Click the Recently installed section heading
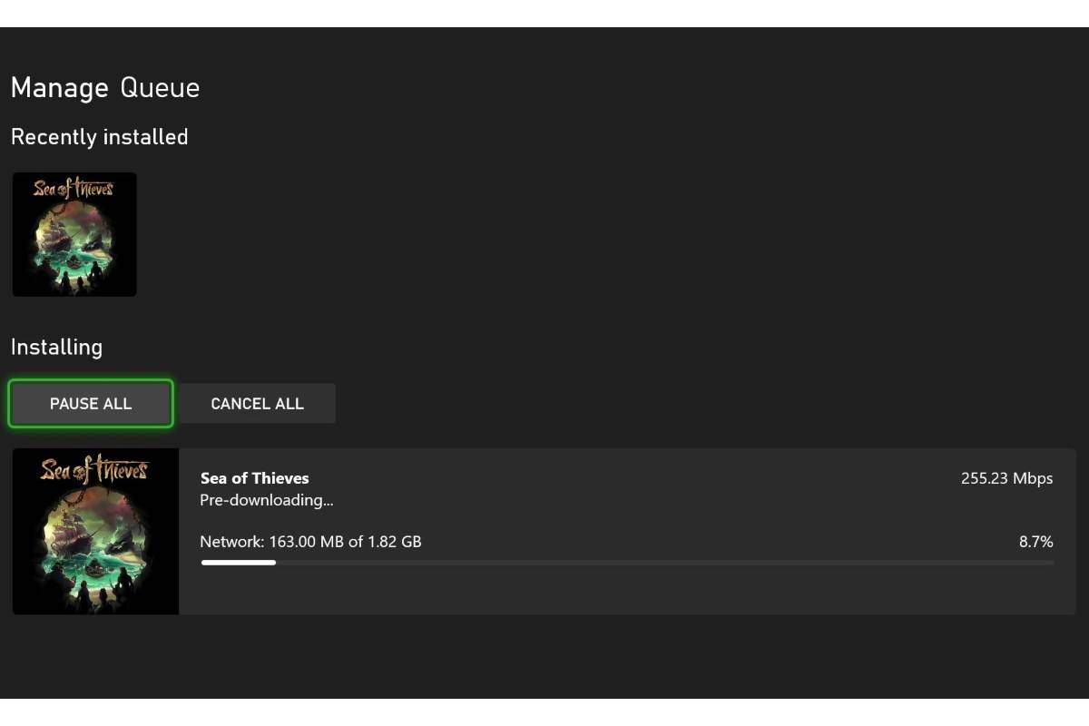Screen dimensions: 1089x726 pos(99,137)
